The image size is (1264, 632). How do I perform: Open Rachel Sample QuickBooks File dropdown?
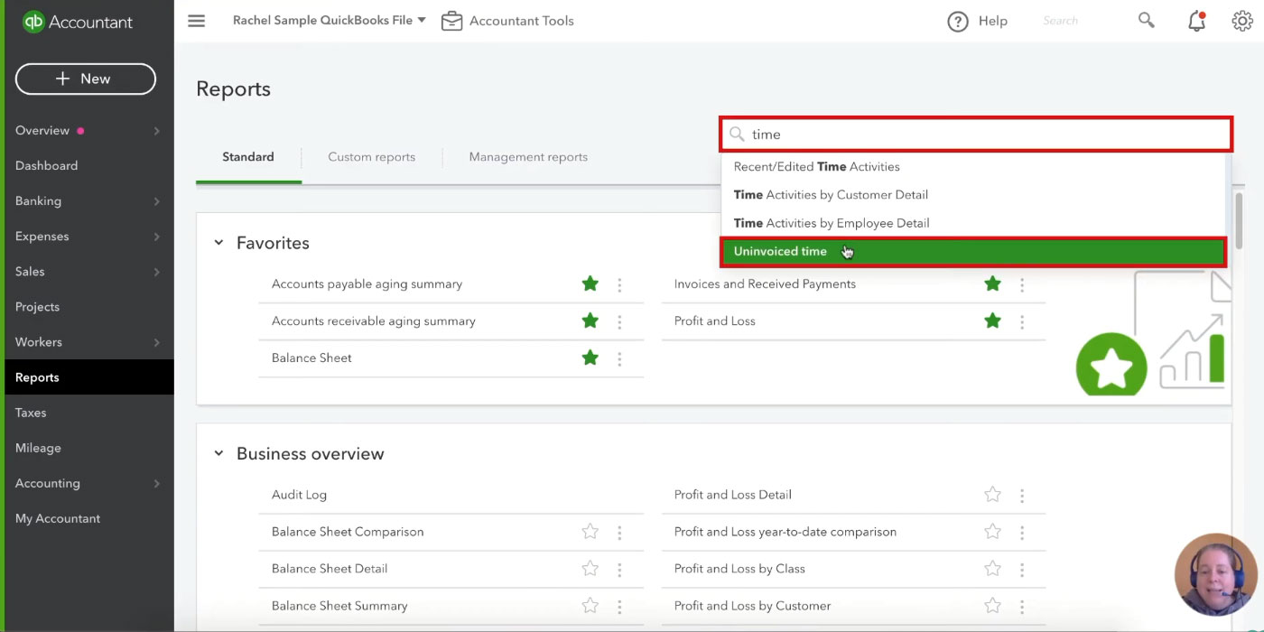coord(329,20)
